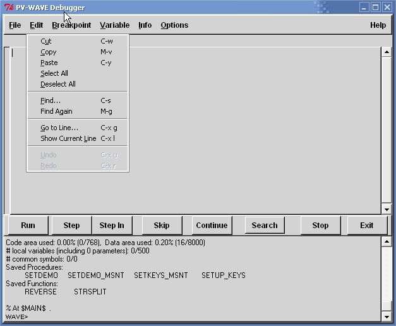Click the Step button

point(71,225)
